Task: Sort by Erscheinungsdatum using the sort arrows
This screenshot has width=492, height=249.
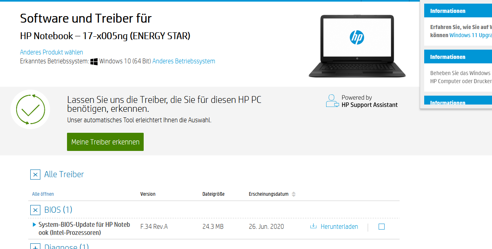Action: (293, 194)
